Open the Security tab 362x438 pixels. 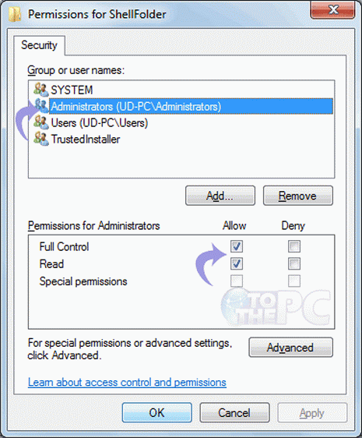pos(40,45)
